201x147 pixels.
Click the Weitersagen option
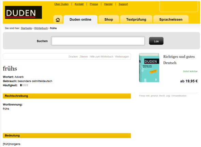click(x=122, y=57)
